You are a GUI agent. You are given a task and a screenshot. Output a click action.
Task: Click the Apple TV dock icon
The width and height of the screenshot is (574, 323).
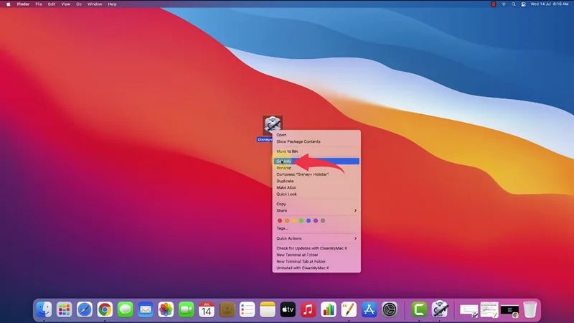point(288,310)
